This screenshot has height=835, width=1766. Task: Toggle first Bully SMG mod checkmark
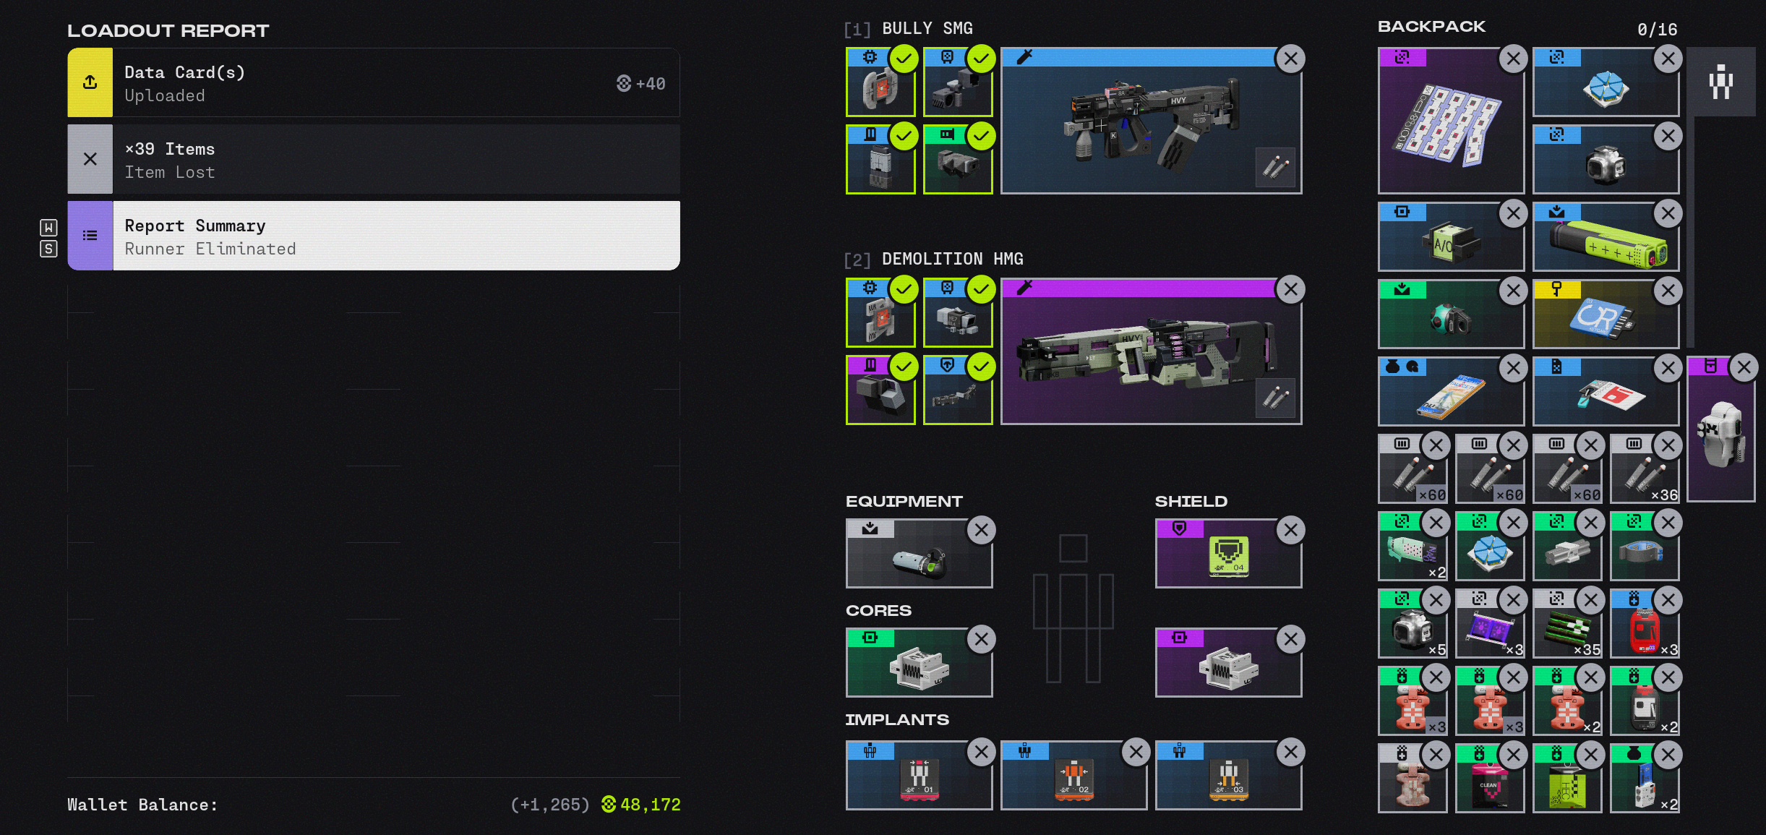point(904,59)
